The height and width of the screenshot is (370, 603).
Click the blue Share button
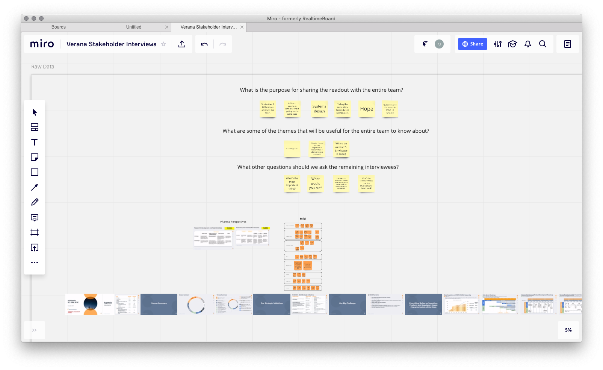pyautogui.click(x=472, y=44)
